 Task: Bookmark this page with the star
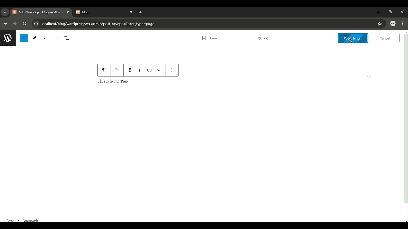pyautogui.click(x=380, y=24)
